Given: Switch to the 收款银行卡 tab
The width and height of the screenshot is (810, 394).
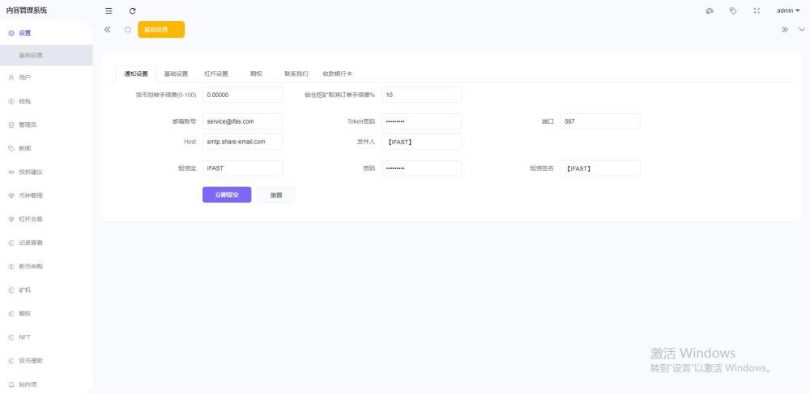Looking at the screenshot, I should click(337, 74).
